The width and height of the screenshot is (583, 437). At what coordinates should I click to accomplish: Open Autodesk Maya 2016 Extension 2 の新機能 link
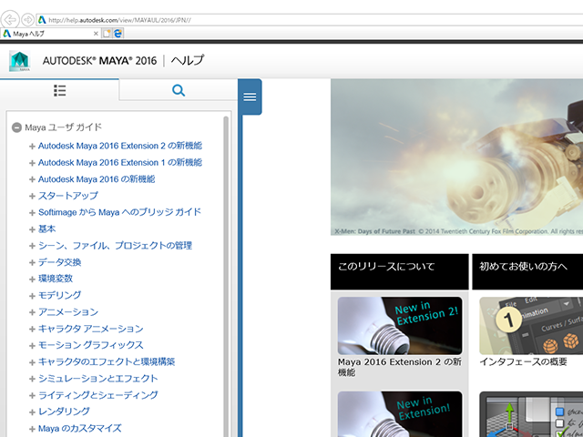coord(120,146)
